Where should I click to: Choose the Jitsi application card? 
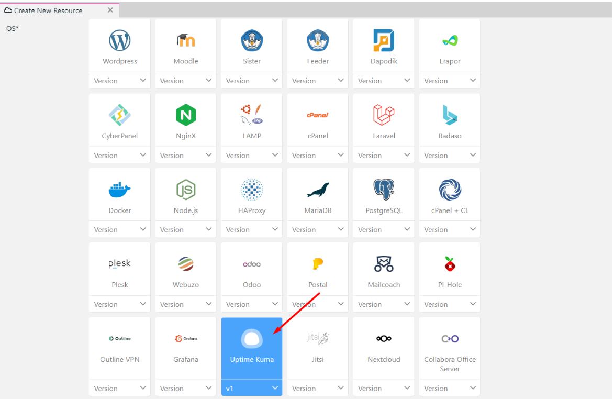click(x=318, y=348)
